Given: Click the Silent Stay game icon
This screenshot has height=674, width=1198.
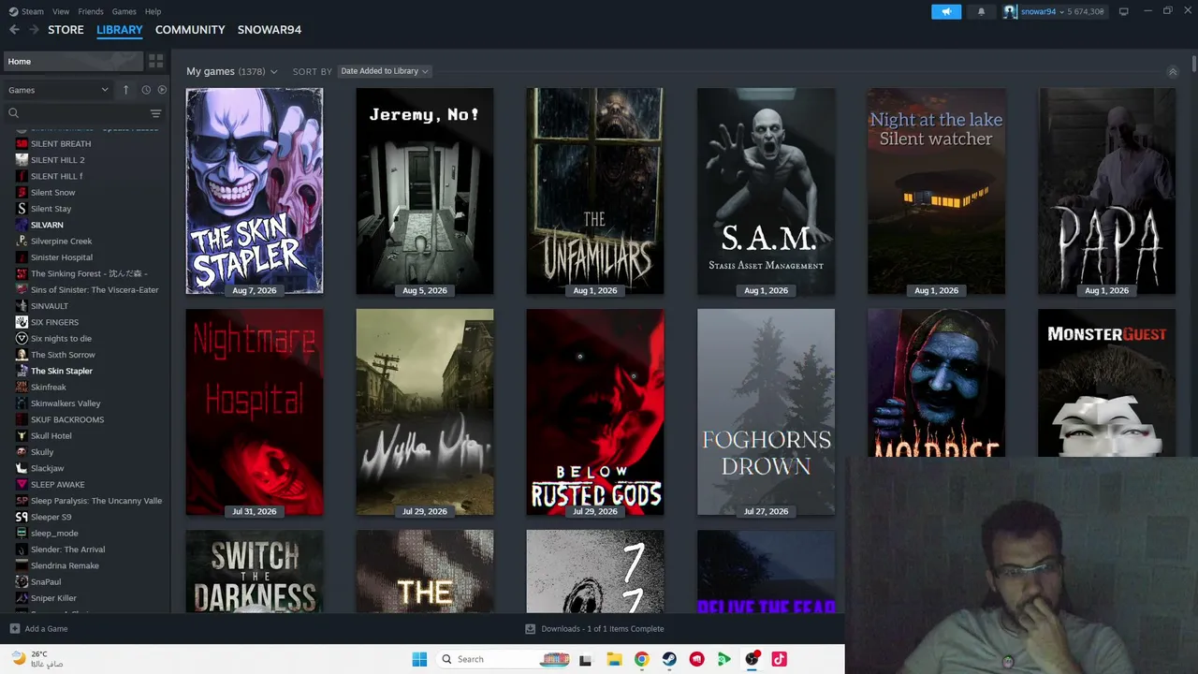Looking at the screenshot, I should coord(22,209).
